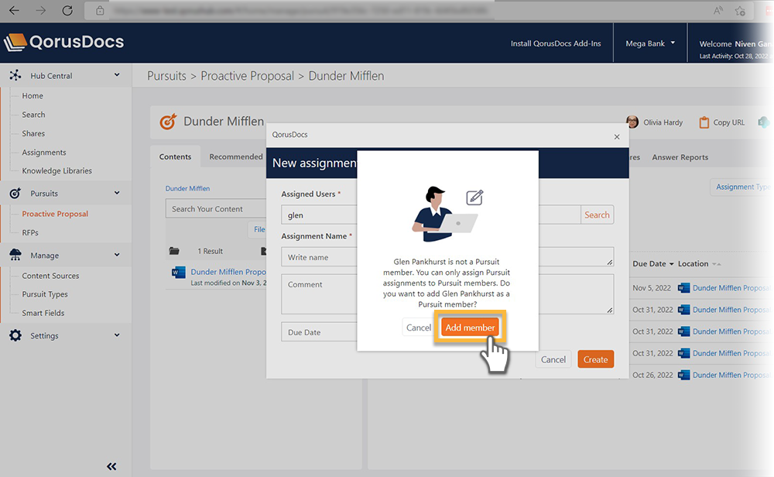Click the Settings gear icon

coord(15,336)
